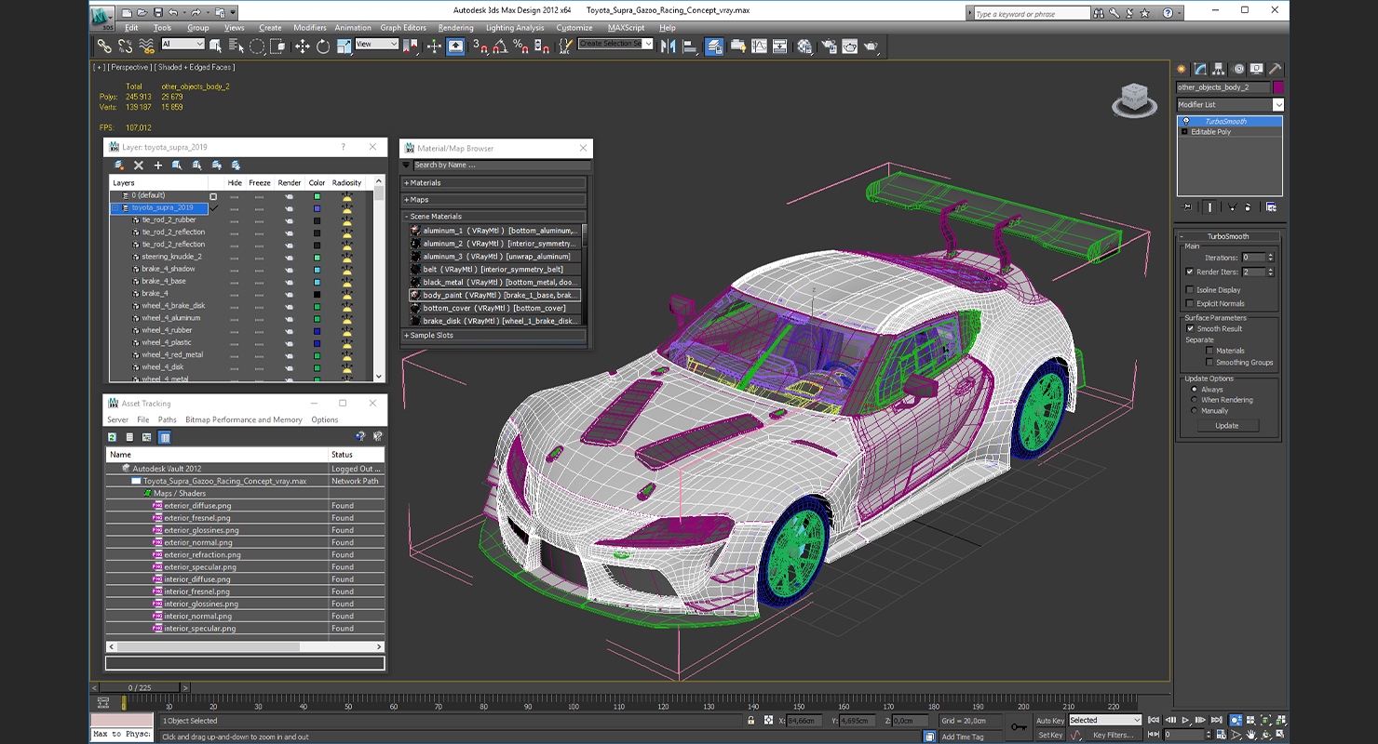Collapse the Scene Materials group
The image size is (1378, 744).
[x=494, y=217]
